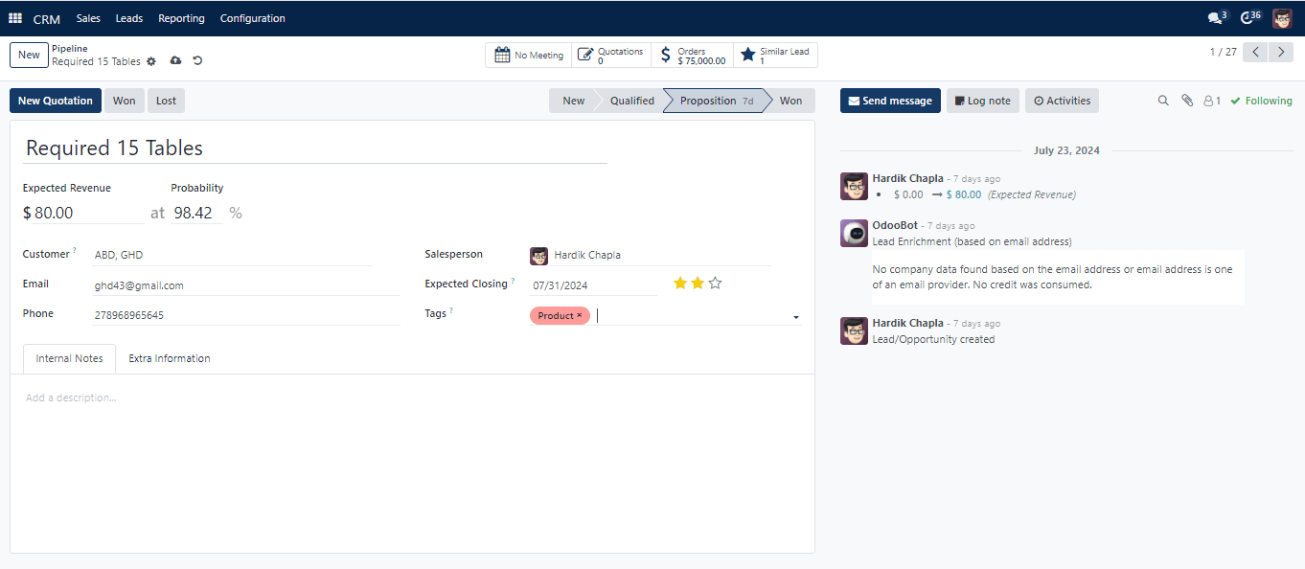1305x569 pixels.
Task: Open the Configuration menu
Action: click(252, 18)
